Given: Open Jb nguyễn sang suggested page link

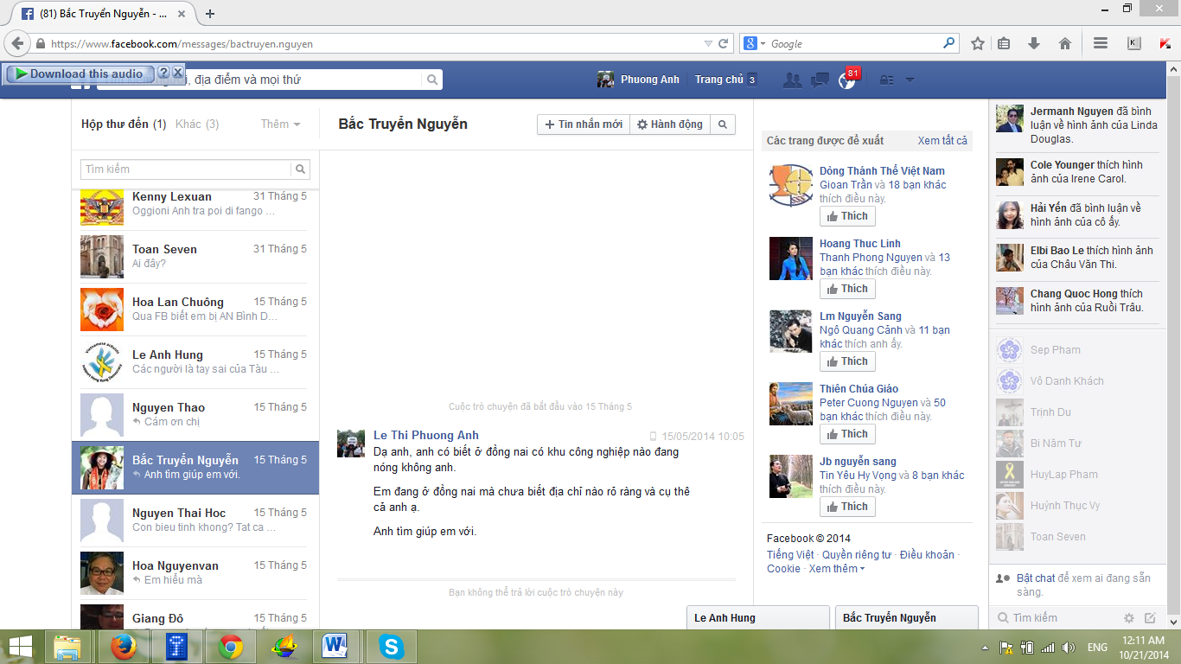Looking at the screenshot, I should (858, 462).
